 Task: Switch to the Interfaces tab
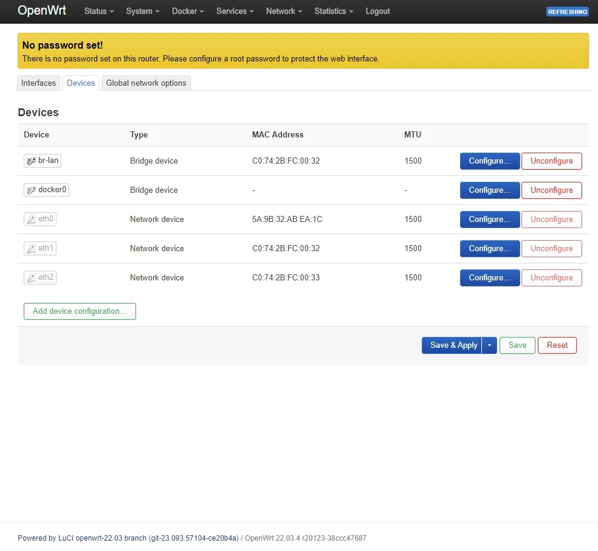[38, 83]
